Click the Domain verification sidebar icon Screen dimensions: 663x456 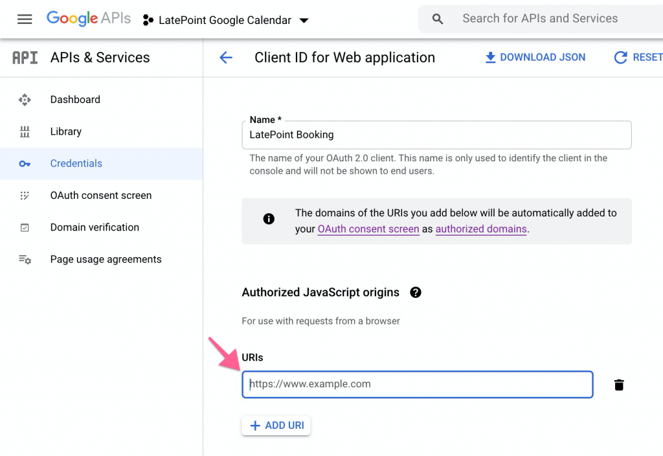(25, 227)
